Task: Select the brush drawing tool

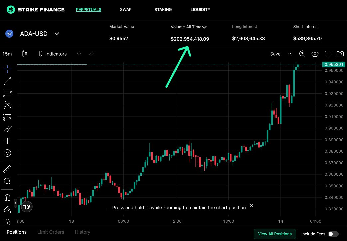Action: pos(7,129)
